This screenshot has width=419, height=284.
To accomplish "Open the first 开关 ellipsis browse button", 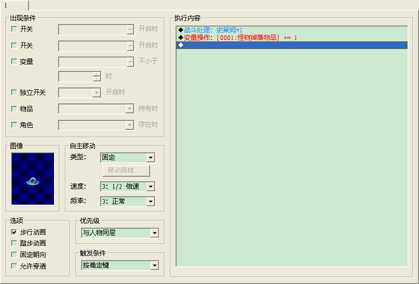I will pos(130,29).
